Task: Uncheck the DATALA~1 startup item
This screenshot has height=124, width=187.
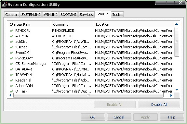Action: click(x=11, y=69)
